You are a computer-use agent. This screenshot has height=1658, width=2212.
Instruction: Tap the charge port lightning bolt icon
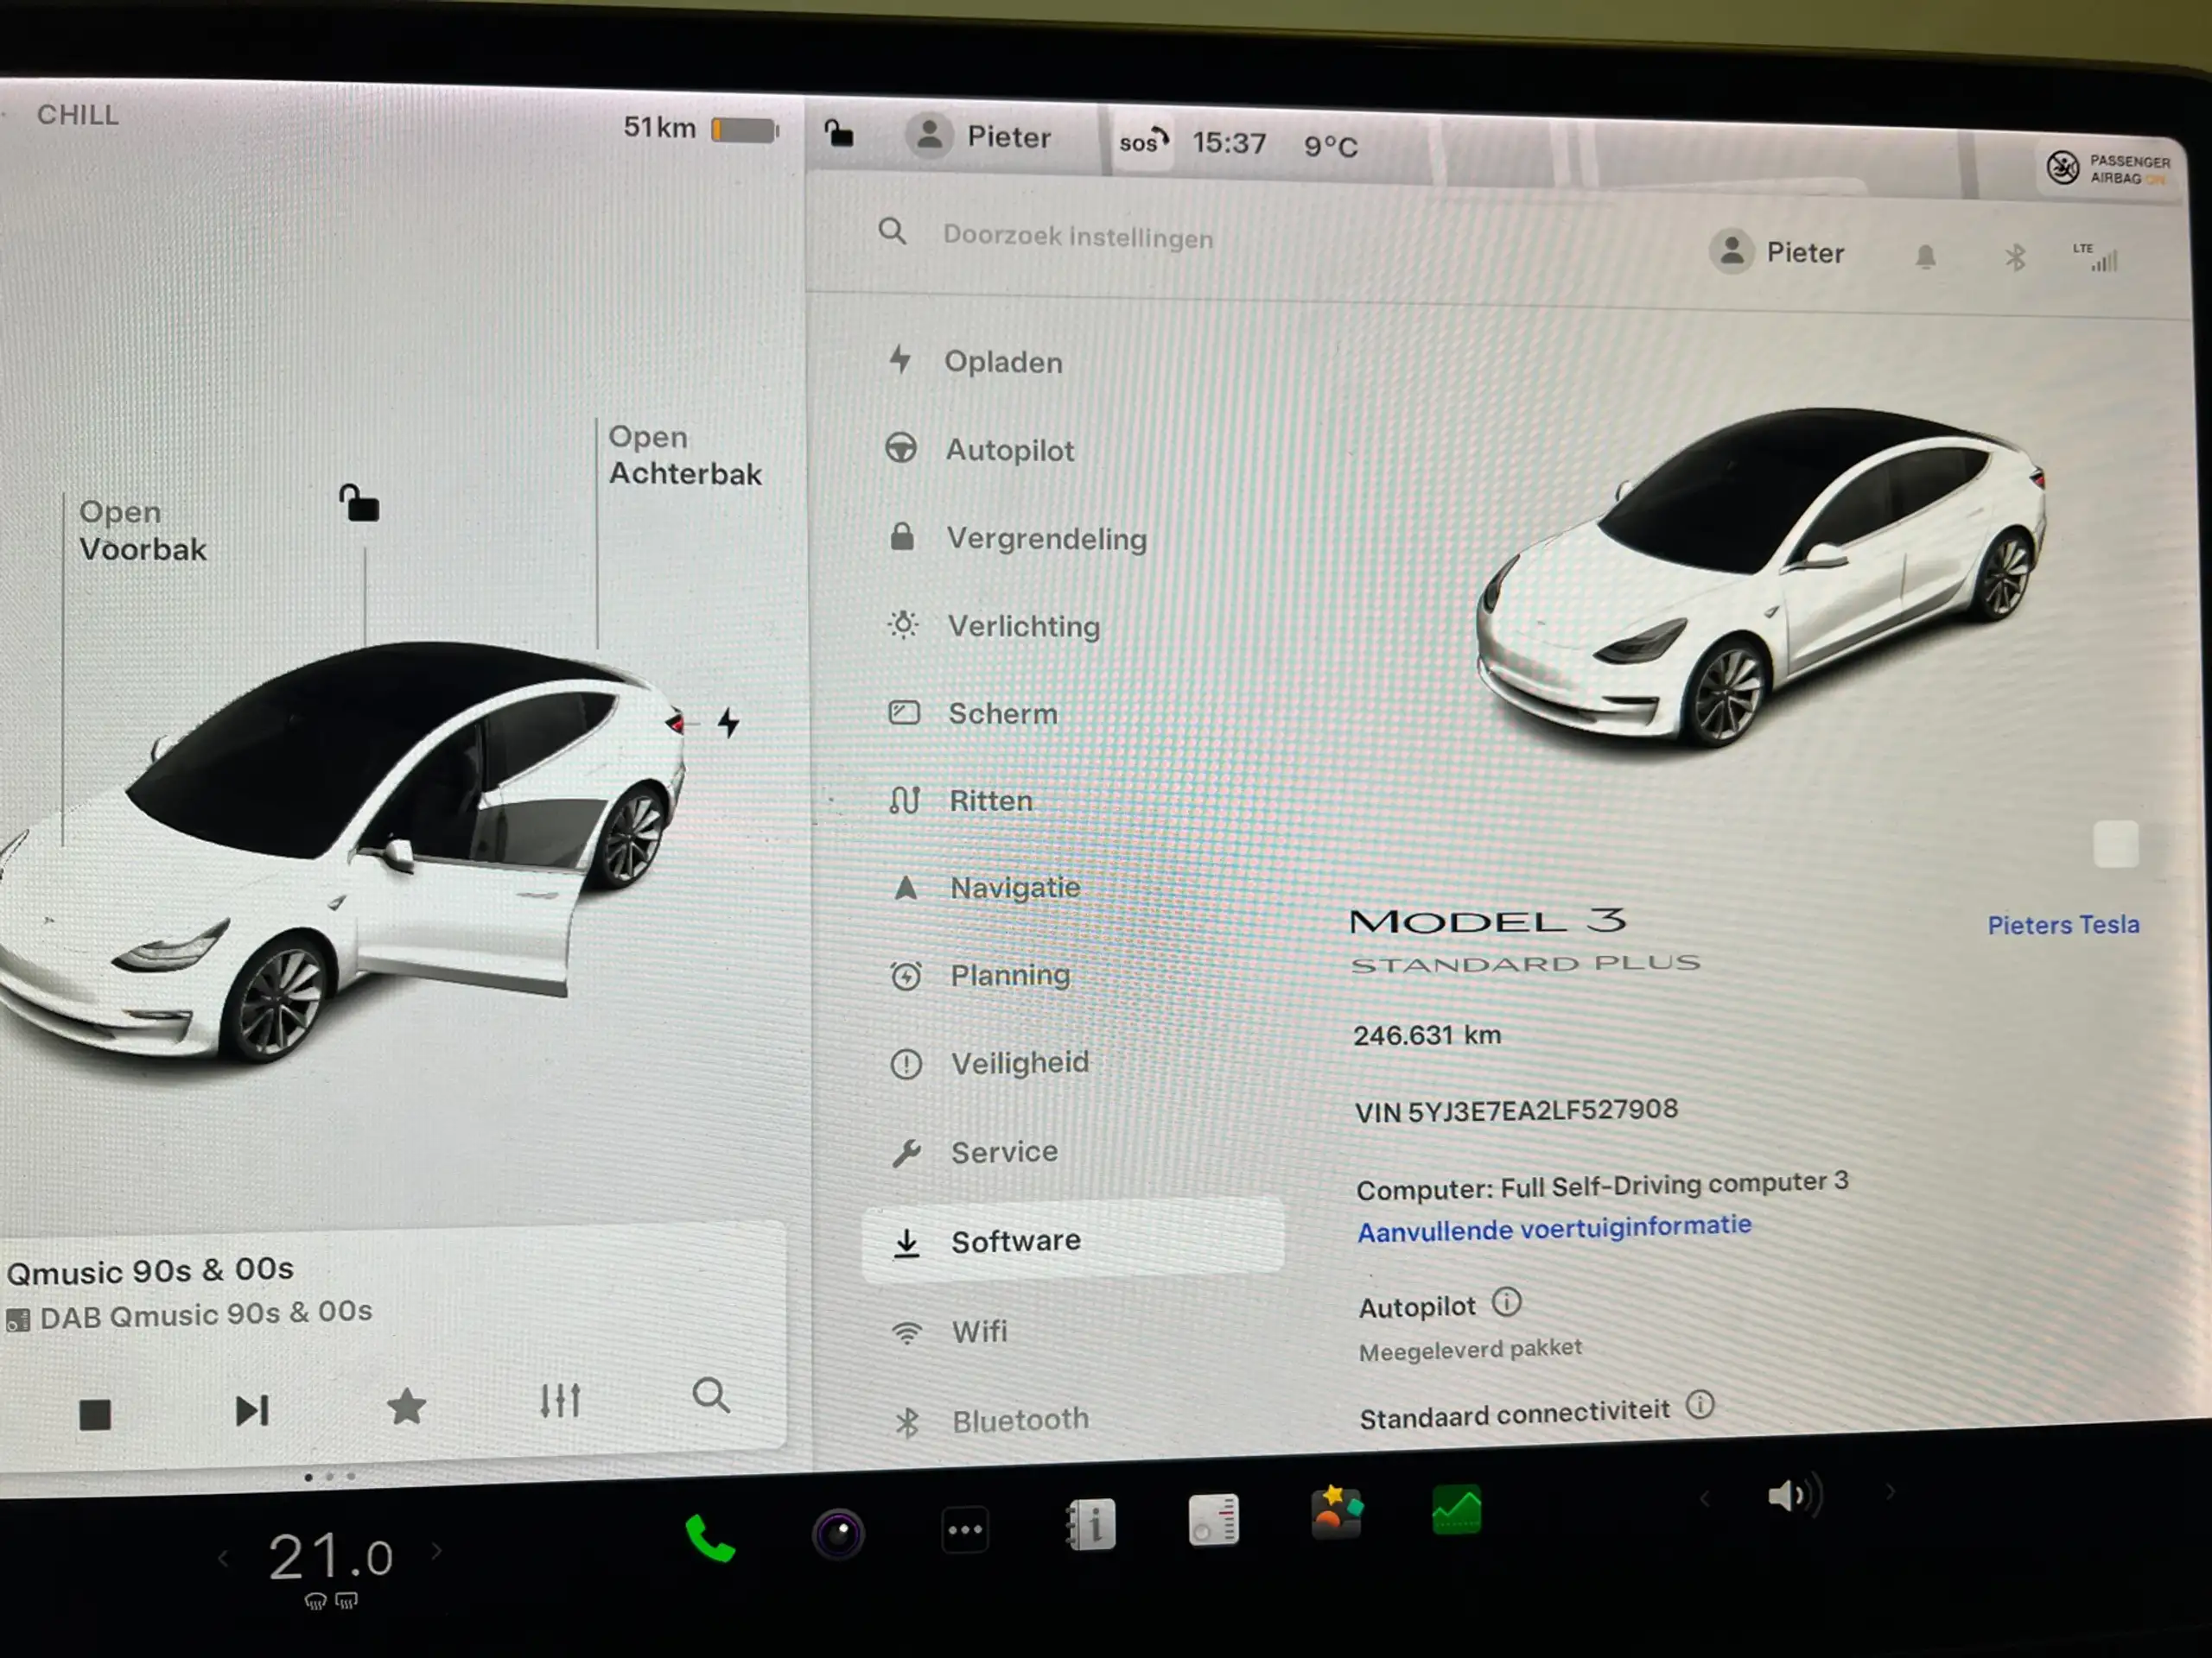coord(729,722)
